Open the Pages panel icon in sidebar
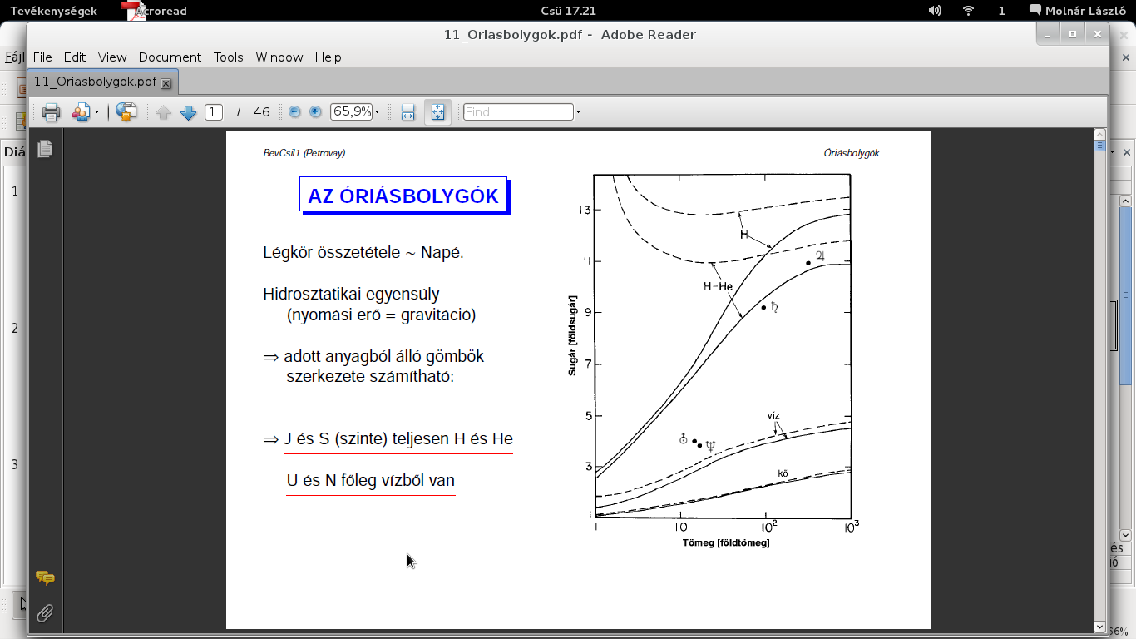1136x639 pixels. (45, 149)
